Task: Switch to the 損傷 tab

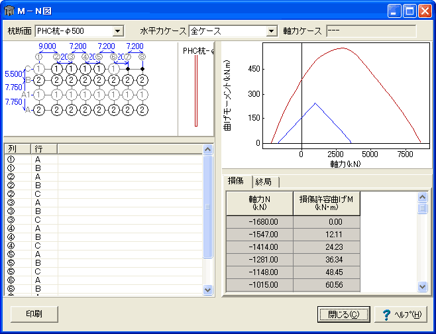Action: click(237, 181)
